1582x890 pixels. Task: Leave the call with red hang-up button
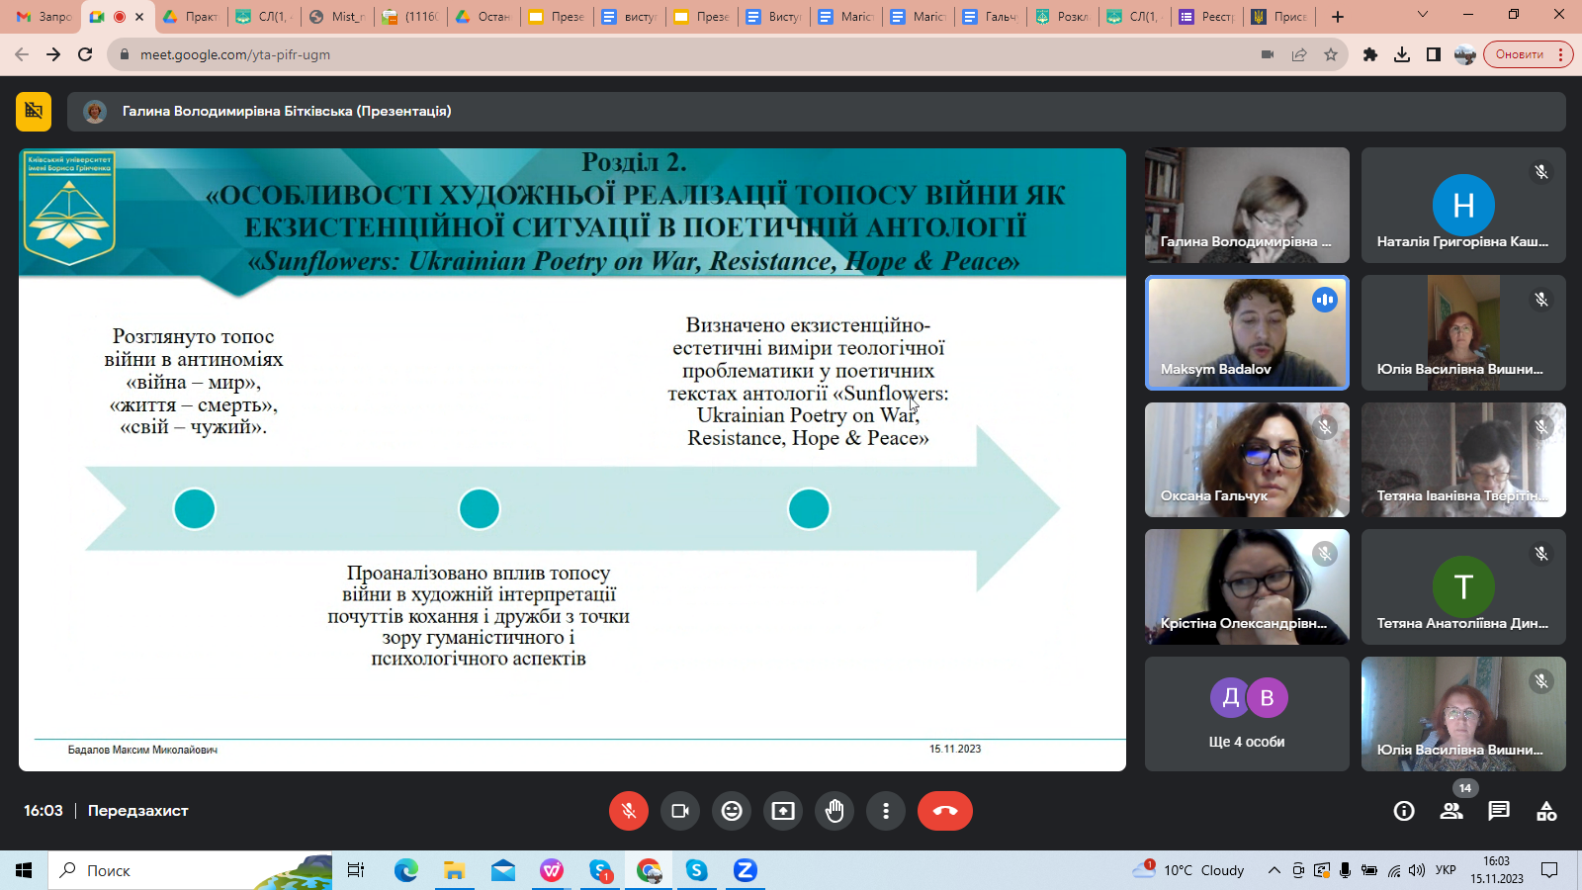tap(944, 811)
